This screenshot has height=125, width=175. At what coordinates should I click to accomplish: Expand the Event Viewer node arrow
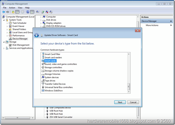coord(7,26)
